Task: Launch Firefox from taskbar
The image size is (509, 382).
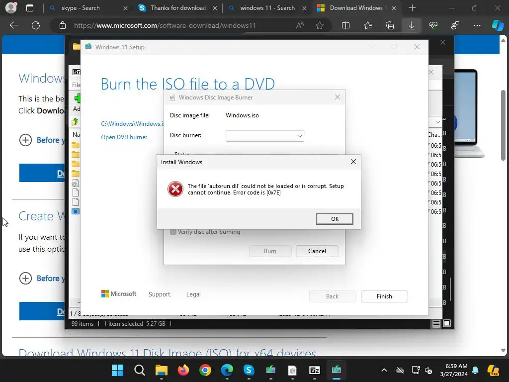Action: pos(183,370)
